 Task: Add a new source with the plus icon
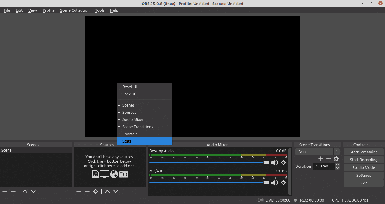(x=79, y=191)
